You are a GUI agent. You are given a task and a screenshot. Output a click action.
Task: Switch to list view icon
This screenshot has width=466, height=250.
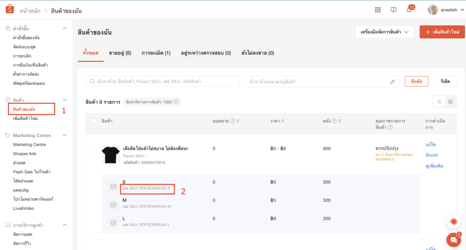tap(439, 102)
